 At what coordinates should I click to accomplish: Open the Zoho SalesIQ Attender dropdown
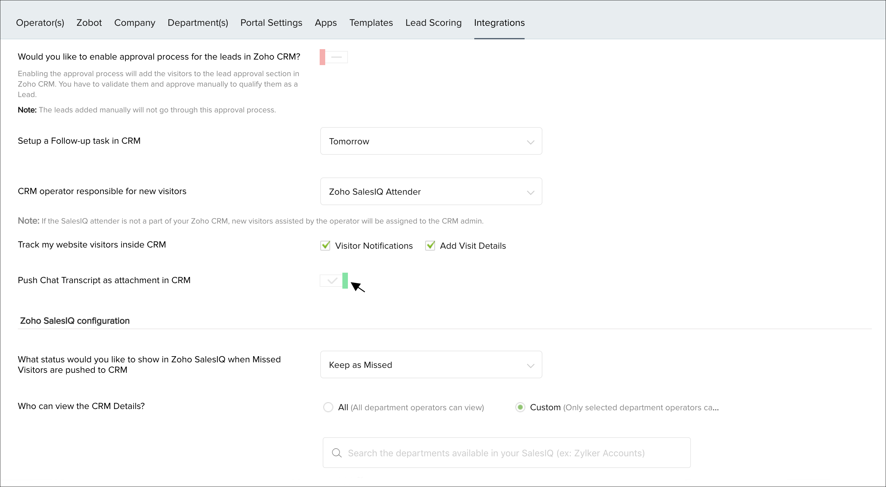431,191
